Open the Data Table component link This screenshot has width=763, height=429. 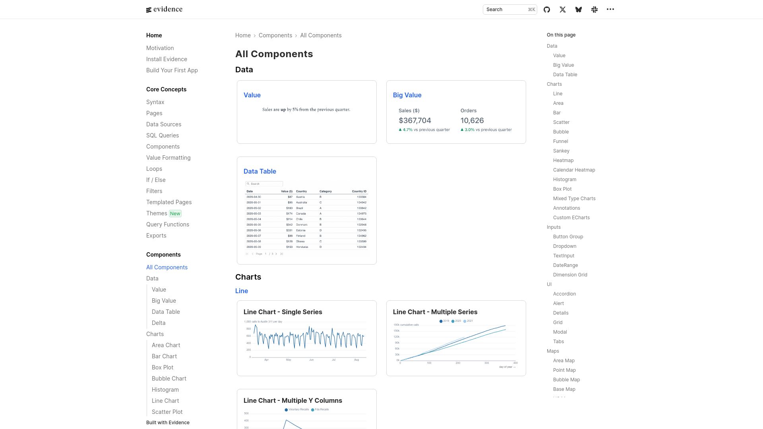[259, 171]
